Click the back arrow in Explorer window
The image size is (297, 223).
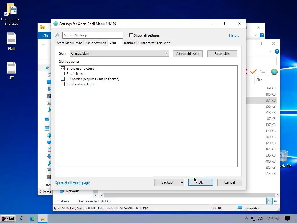point(43,45)
